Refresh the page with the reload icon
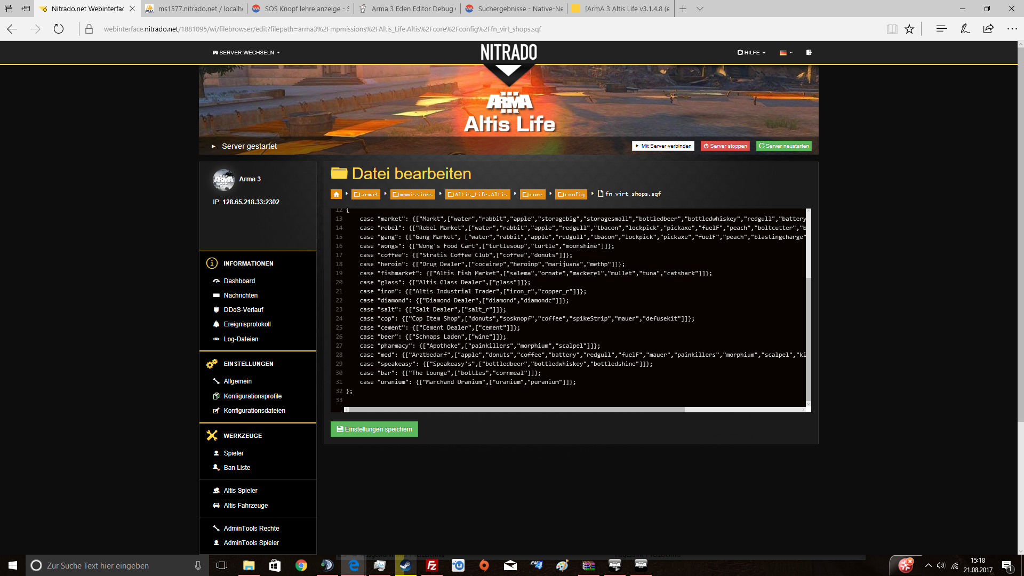 click(59, 29)
